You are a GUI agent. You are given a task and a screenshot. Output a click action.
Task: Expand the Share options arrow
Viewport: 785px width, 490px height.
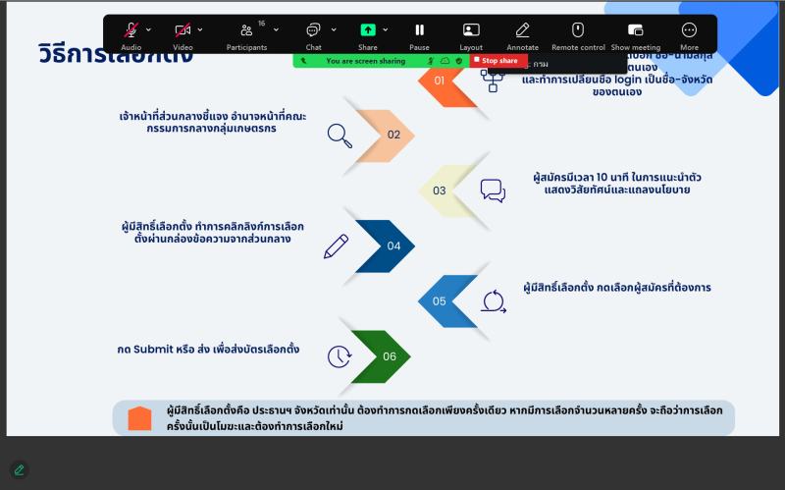click(386, 29)
